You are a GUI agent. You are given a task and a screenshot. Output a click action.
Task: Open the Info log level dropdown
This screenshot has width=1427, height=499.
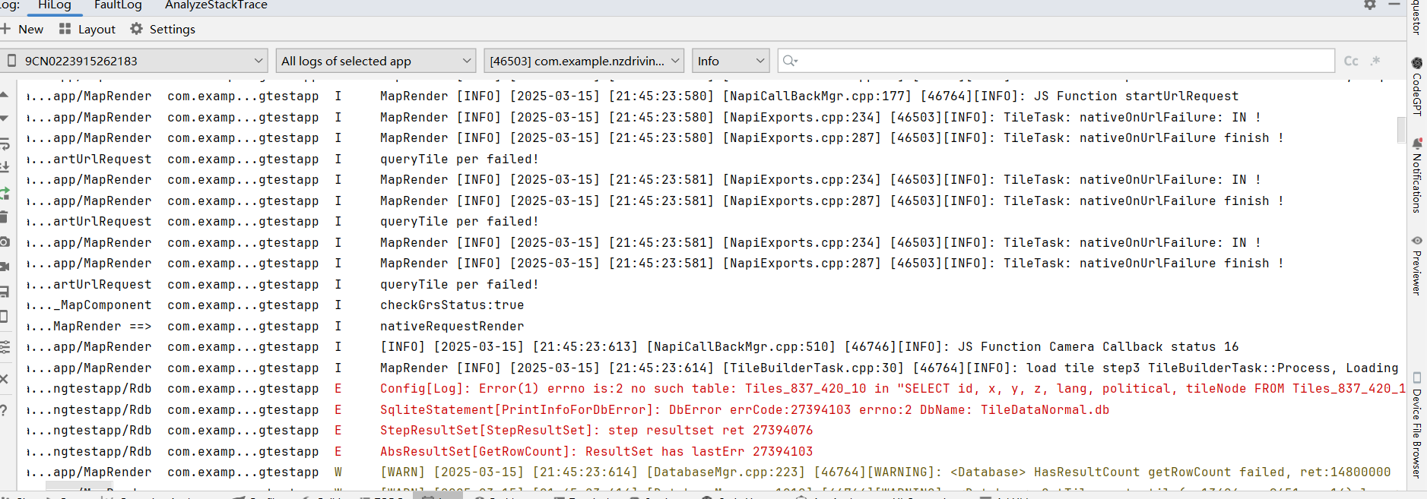[730, 61]
